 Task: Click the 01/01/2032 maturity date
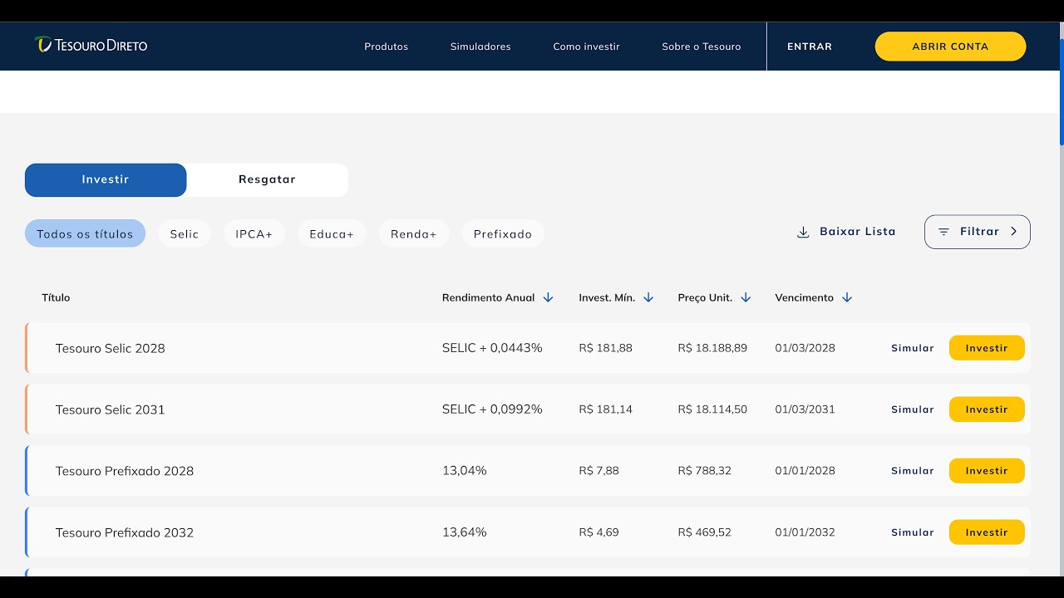[x=805, y=532]
